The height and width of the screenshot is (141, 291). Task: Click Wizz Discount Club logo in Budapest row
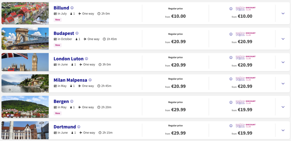[x=245, y=34]
